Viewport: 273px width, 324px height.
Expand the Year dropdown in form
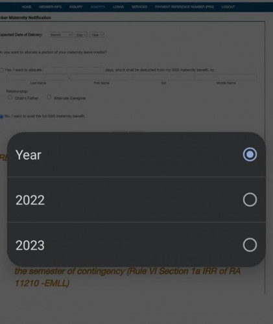click(97, 35)
